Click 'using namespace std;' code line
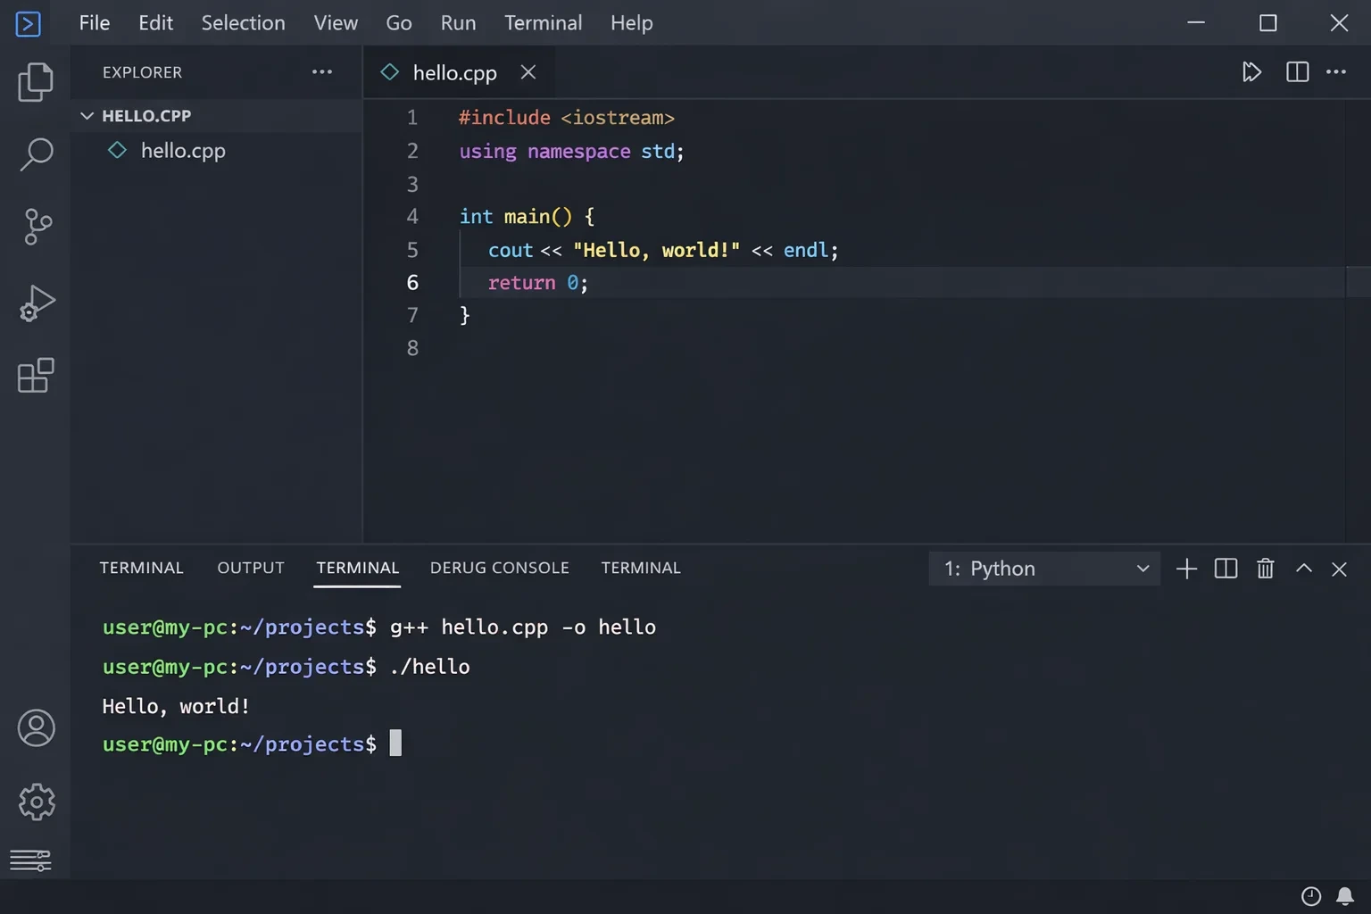The width and height of the screenshot is (1371, 914). point(571,151)
